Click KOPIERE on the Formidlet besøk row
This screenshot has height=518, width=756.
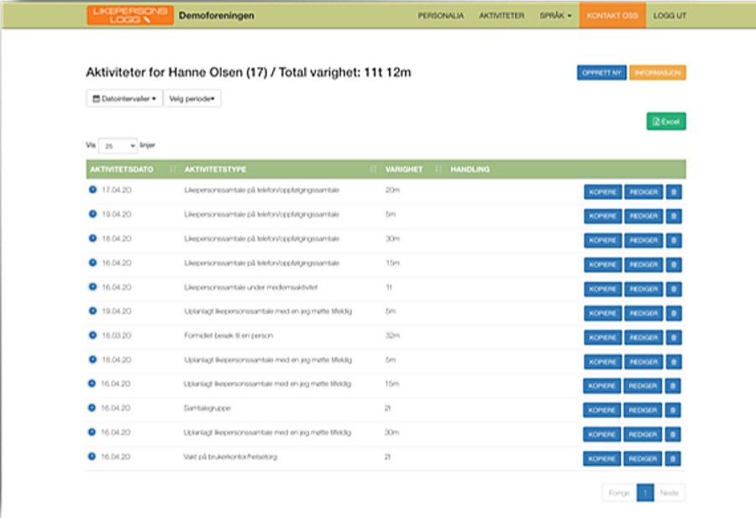click(x=602, y=337)
